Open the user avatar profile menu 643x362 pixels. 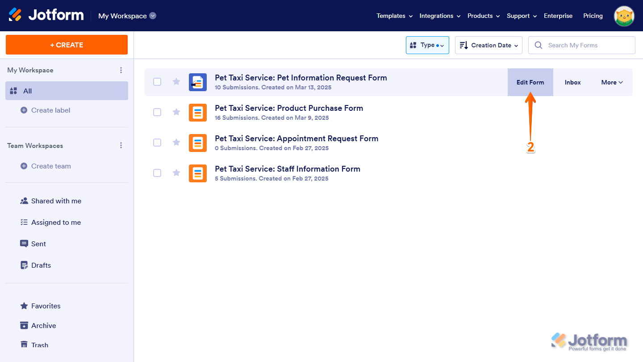click(x=624, y=16)
